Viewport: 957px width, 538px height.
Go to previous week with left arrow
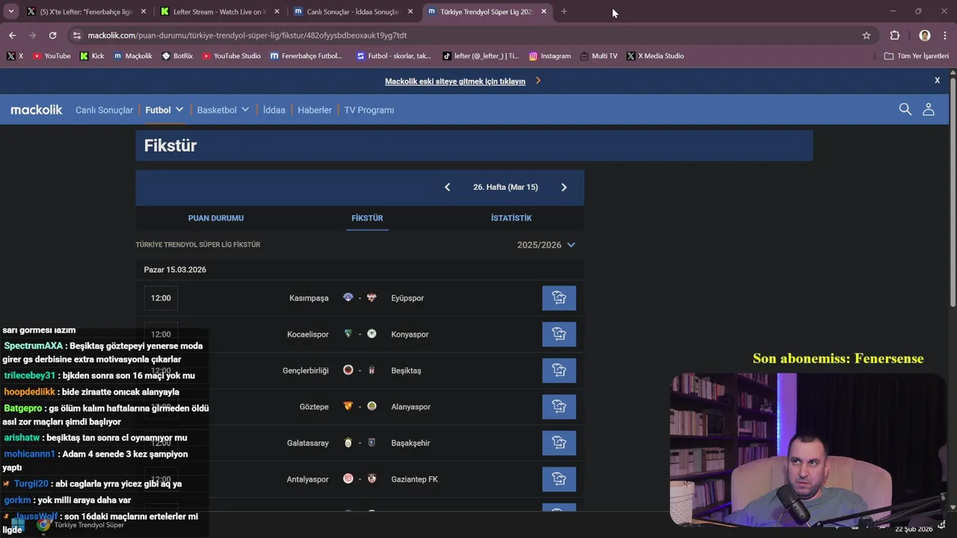pos(447,187)
